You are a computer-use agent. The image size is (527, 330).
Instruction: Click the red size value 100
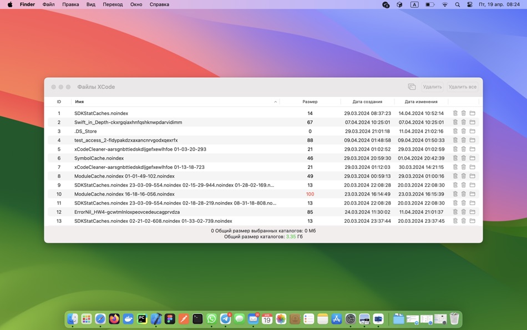[x=310, y=194]
